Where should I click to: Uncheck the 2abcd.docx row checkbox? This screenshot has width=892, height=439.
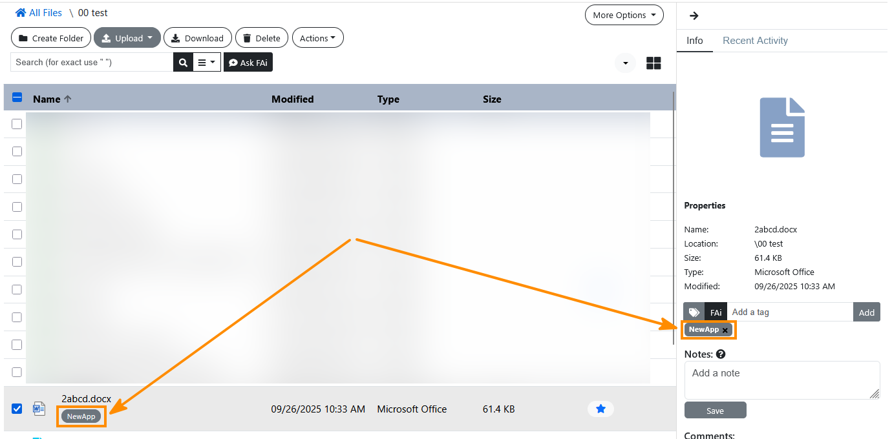pyautogui.click(x=17, y=409)
